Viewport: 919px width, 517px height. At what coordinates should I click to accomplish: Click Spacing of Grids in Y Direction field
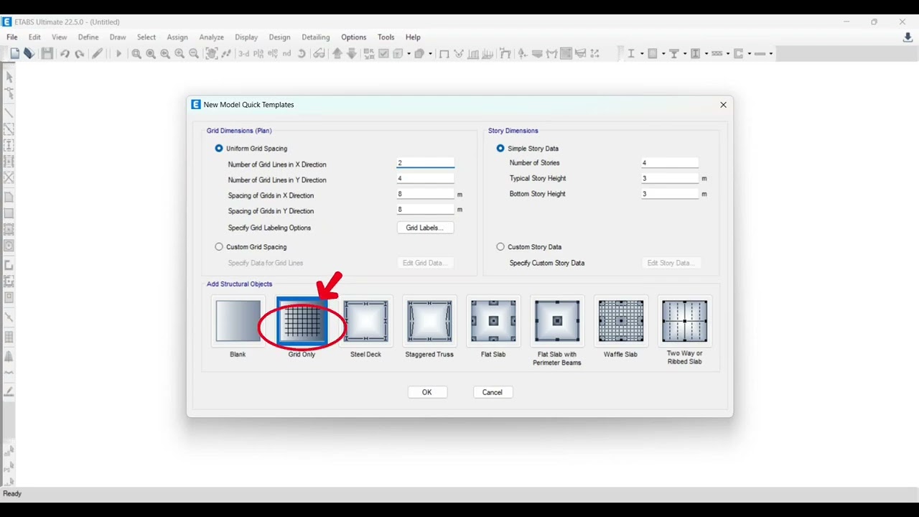click(x=426, y=210)
